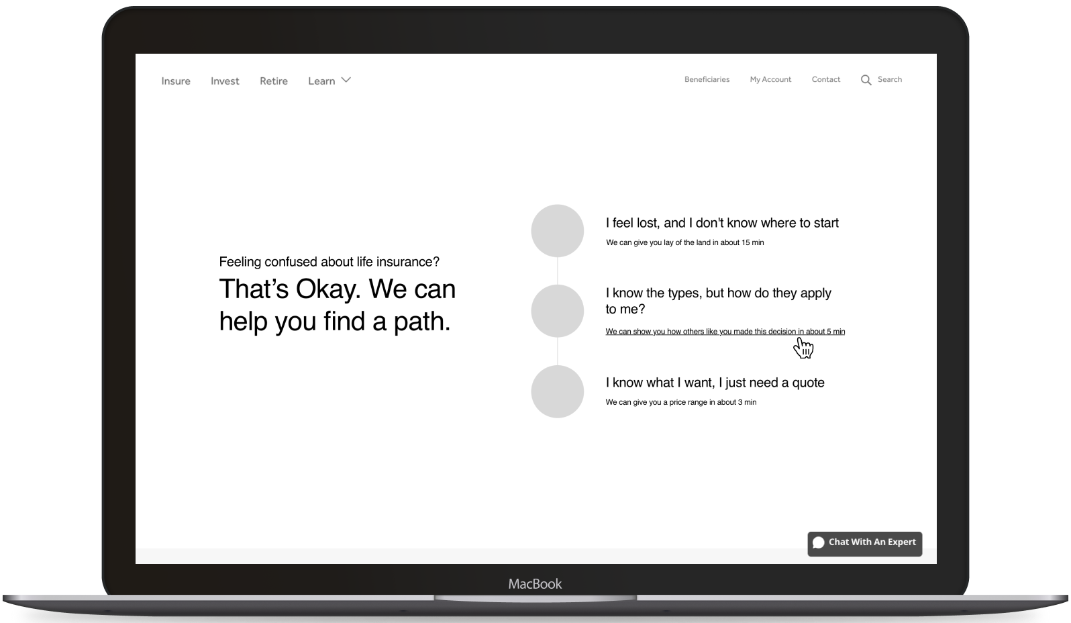
Task: Select the circle beside 'I know the types'
Action: click(557, 311)
